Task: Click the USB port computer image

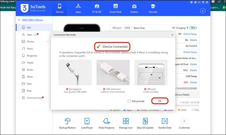Action: pyautogui.click(x=151, y=72)
